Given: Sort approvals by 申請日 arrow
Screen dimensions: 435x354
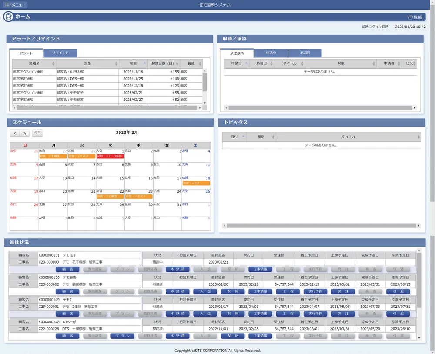Looking at the screenshot, I should click(246, 63).
